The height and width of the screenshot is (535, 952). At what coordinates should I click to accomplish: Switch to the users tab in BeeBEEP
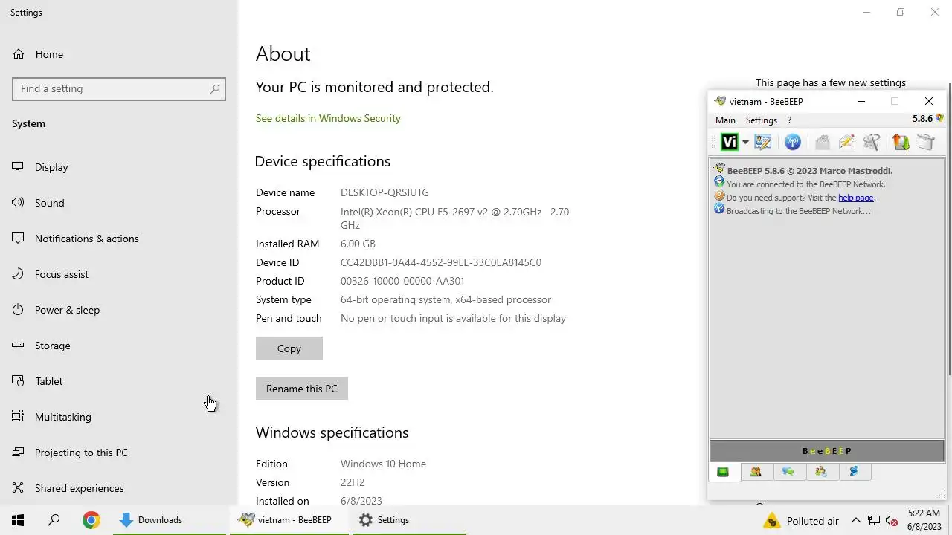(756, 472)
